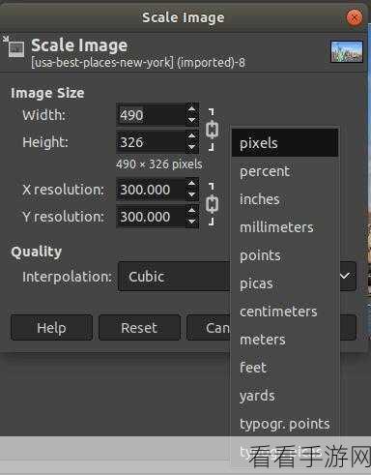This screenshot has height=475, width=371.
Task: Click the Interpolation dropdown arrow
Action: pos(345,276)
